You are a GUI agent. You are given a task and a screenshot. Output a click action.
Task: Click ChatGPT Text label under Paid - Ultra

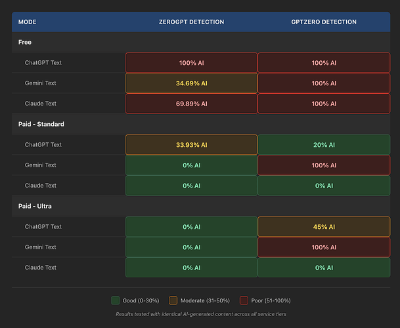coord(43,226)
